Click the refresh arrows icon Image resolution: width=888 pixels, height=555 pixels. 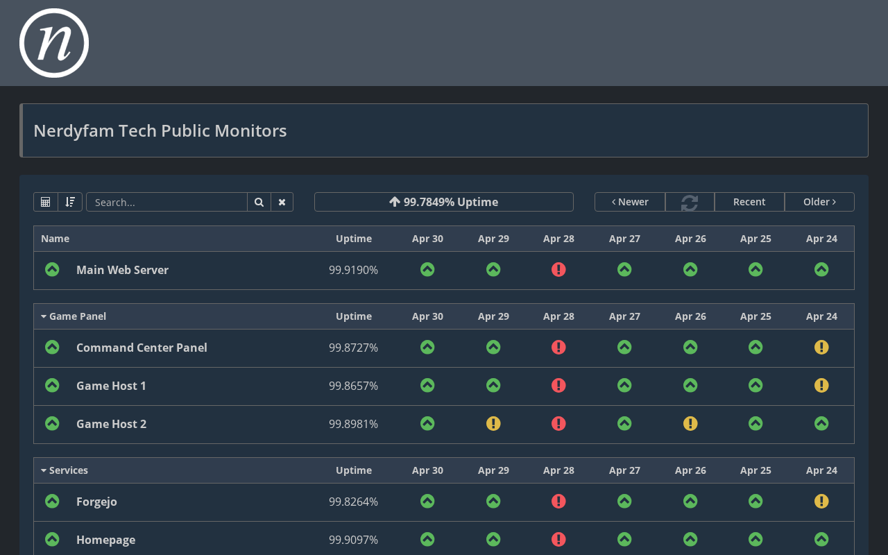[690, 202]
